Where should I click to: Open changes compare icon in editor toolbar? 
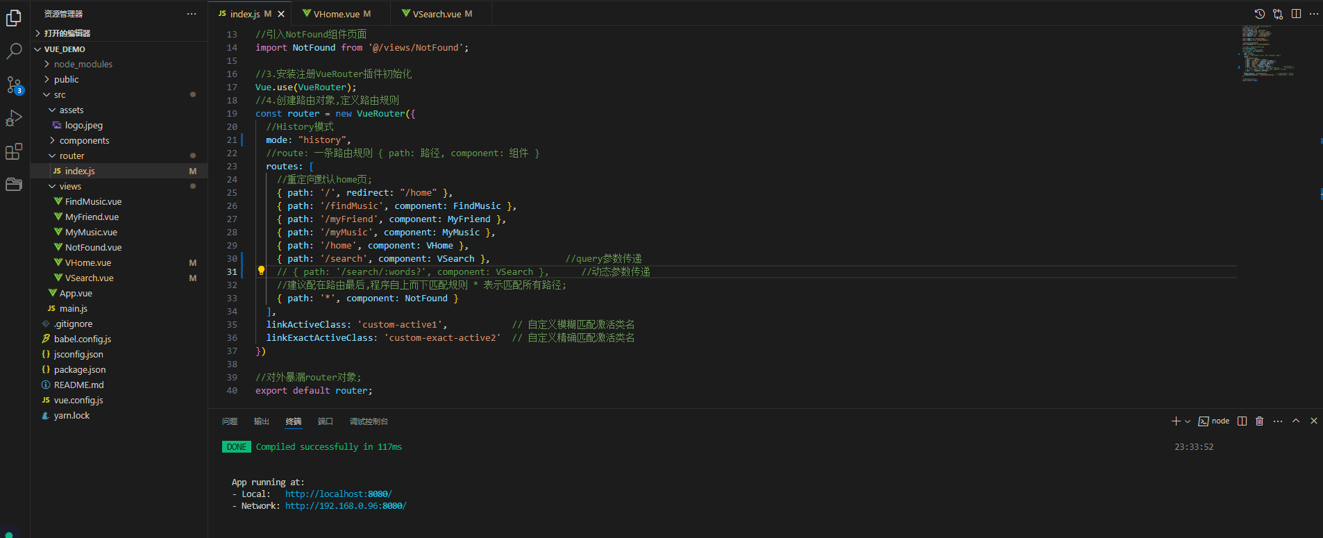[x=1278, y=14]
